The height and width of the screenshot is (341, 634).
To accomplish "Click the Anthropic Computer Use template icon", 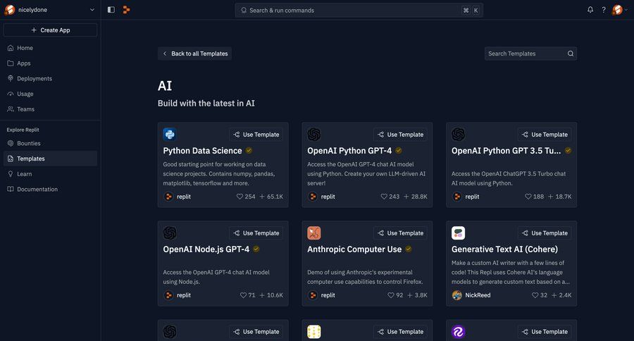I will pos(314,232).
